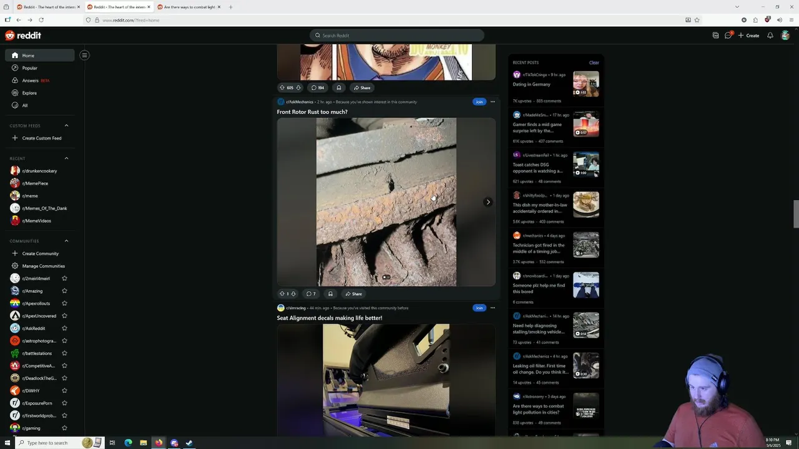Open the rotor rust post's 7 comments
799x449 pixels.
click(311, 294)
